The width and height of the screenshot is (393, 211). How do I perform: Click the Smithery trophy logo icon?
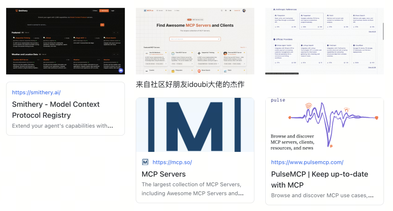[x=16, y=10]
